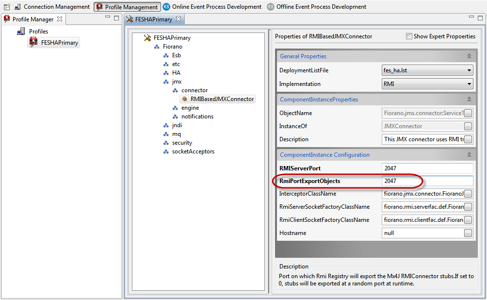Screen dimensions: 487x300
Task: Click the Profiles root node icon
Action: [21, 32]
